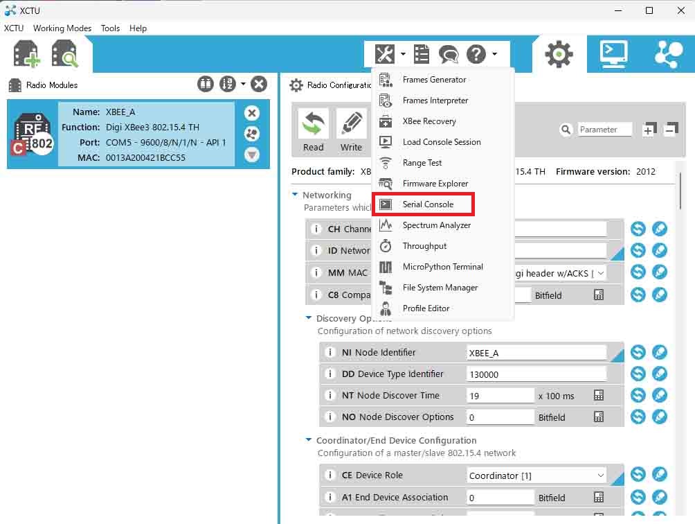695x524 pixels.
Task: Click the refresh icon for CE Device Role
Action: [638, 474]
